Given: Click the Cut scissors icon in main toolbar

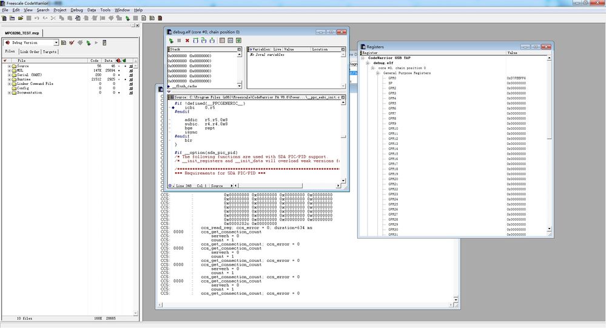Looking at the screenshot, I should pyautogui.click(x=53, y=18).
